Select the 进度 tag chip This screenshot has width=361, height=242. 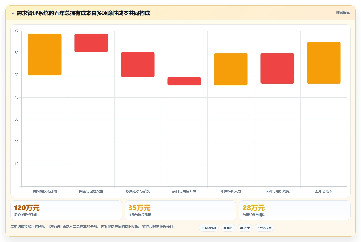click(x=245, y=228)
